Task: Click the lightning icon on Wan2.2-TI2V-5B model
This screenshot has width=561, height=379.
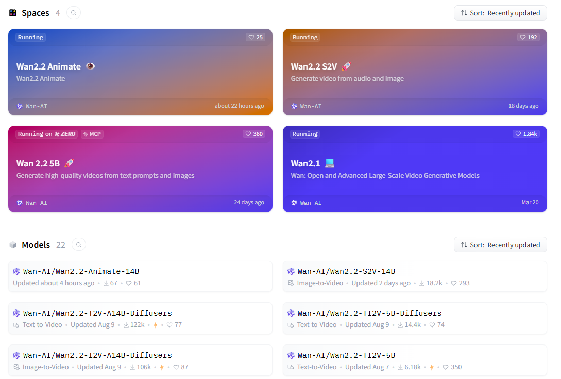Action: point(432,367)
